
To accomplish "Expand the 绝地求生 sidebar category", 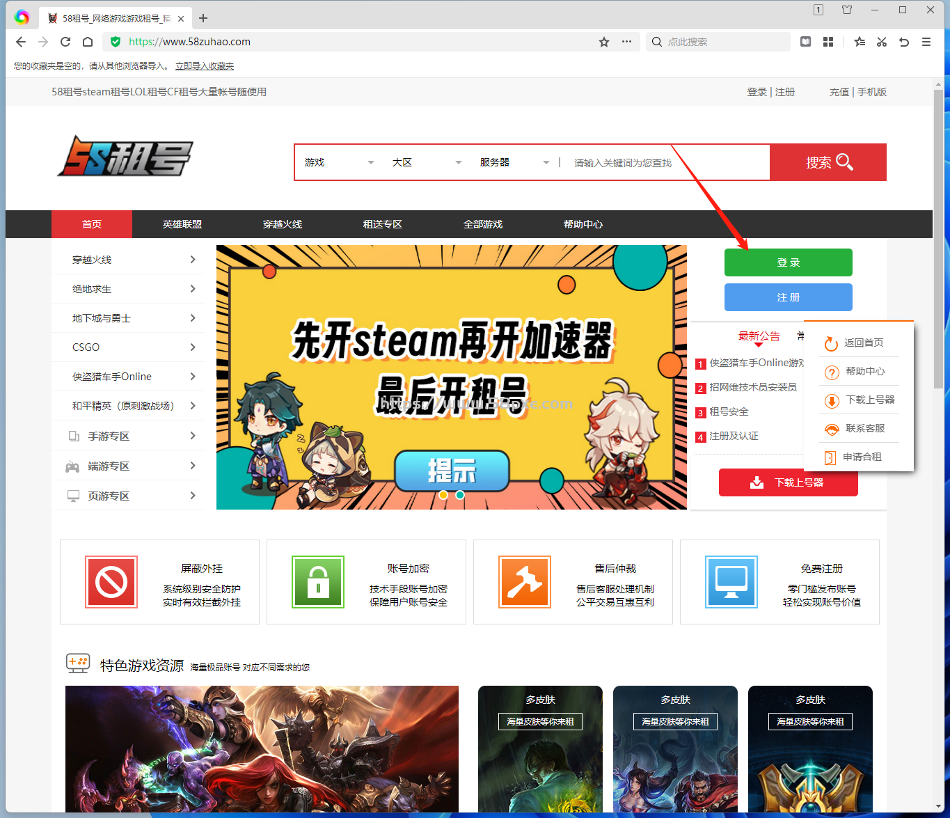I will [128, 289].
